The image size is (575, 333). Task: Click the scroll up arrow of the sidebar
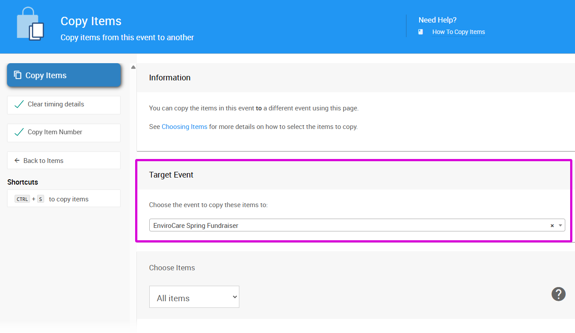click(x=133, y=67)
